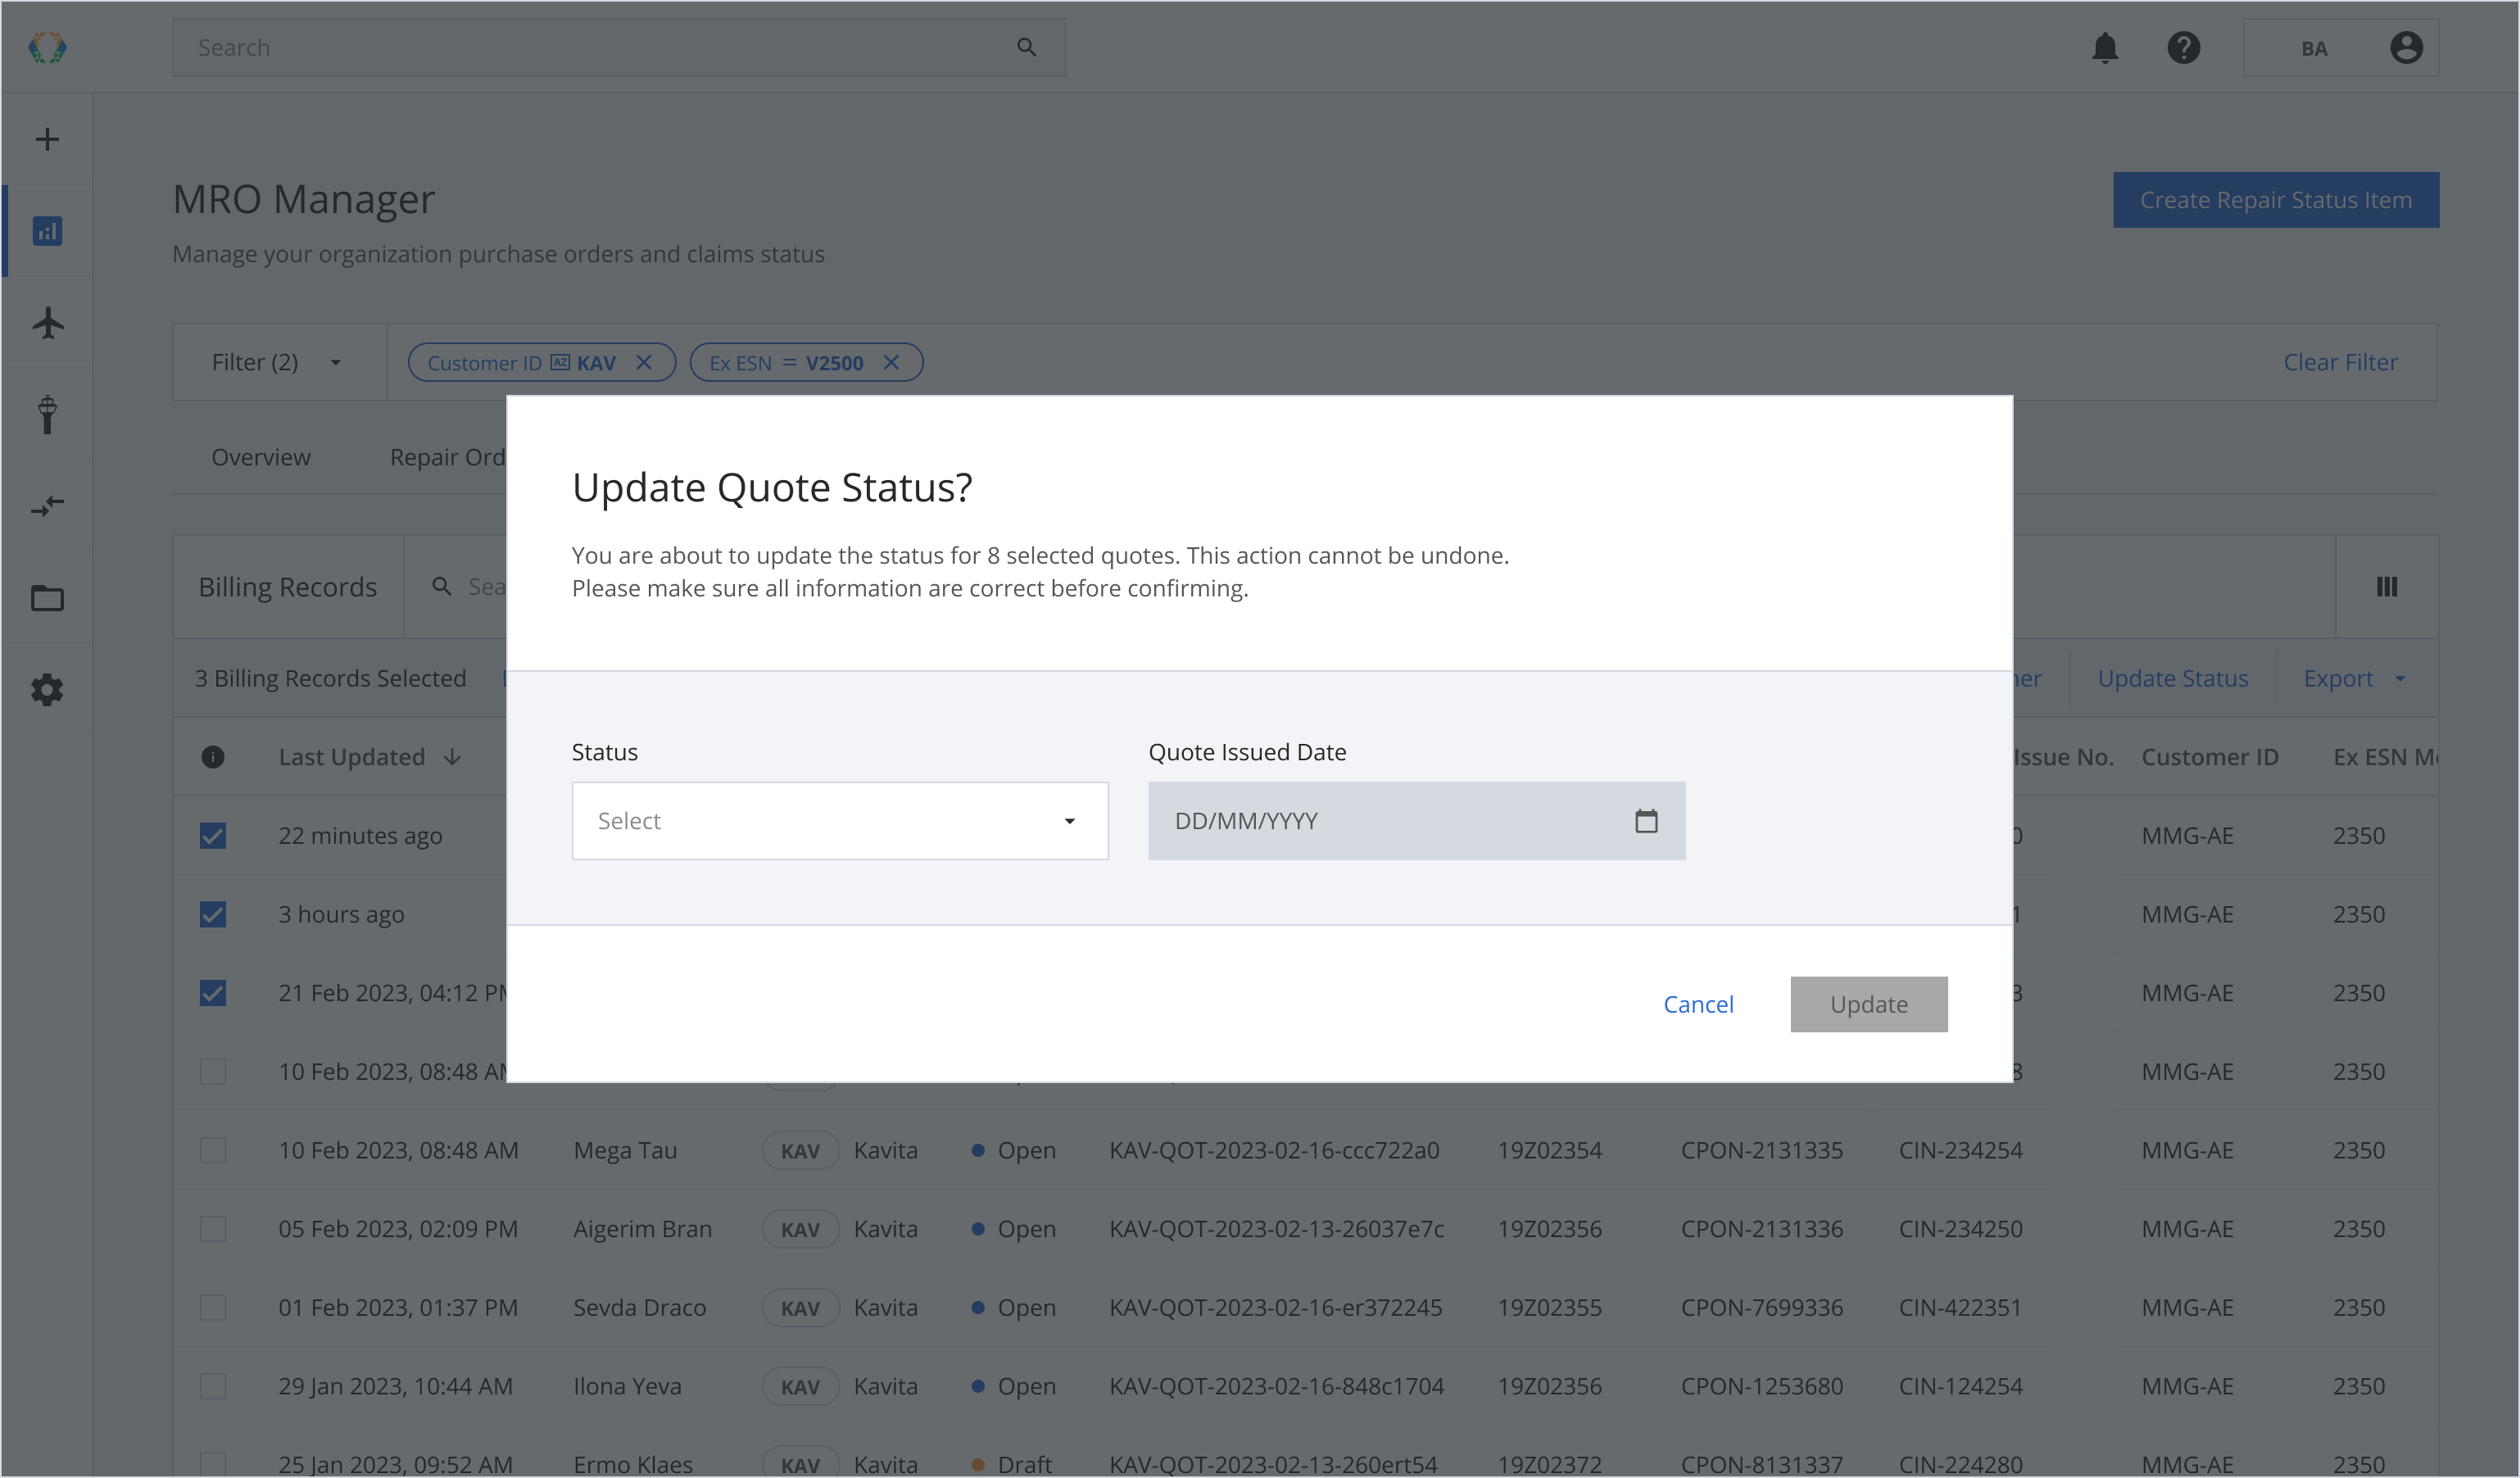Click quote KAV-QOT-2023-02-16-ccc722a0
The width and height of the screenshot is (2520, 1478).
(1274, 1150)
